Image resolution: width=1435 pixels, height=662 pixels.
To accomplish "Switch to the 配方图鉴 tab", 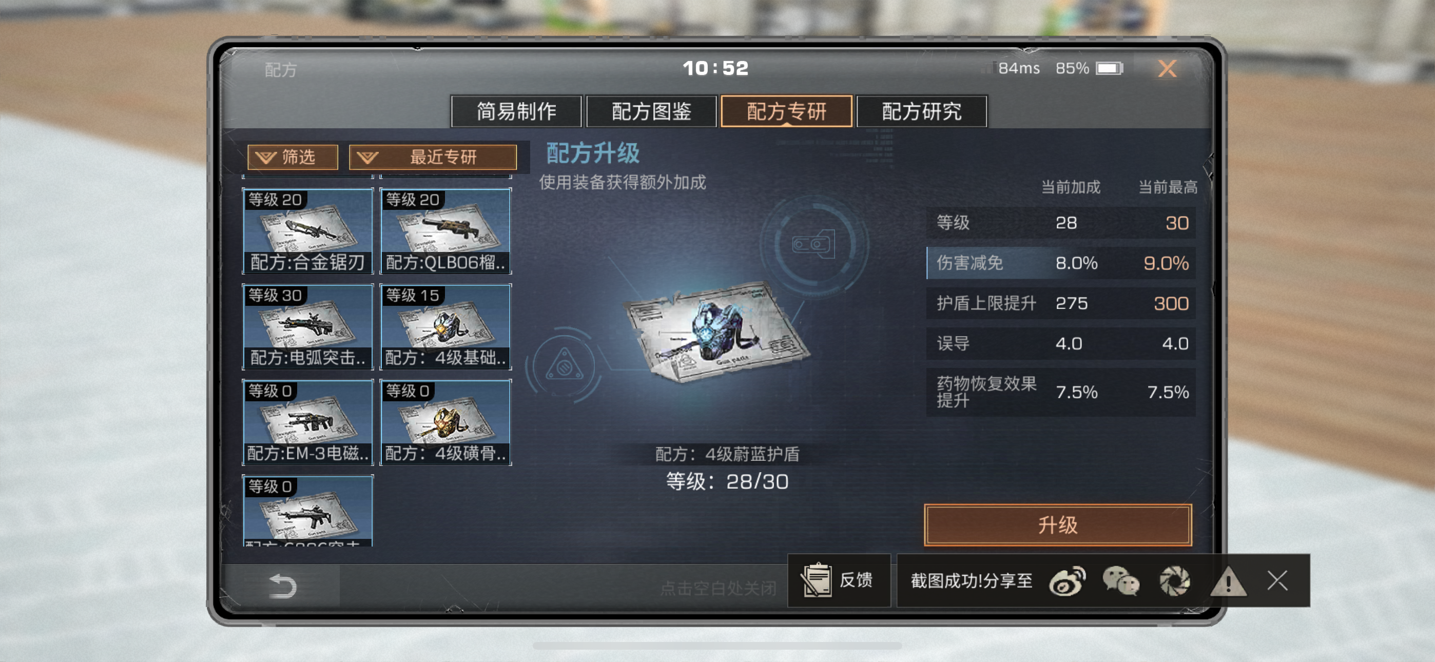I will pyautogui.click(x=651, y=111).
